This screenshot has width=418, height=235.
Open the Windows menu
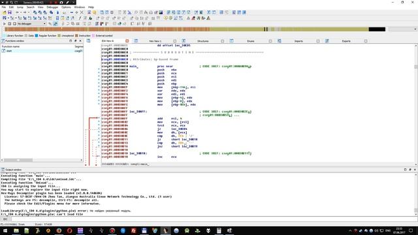[80, 7]
